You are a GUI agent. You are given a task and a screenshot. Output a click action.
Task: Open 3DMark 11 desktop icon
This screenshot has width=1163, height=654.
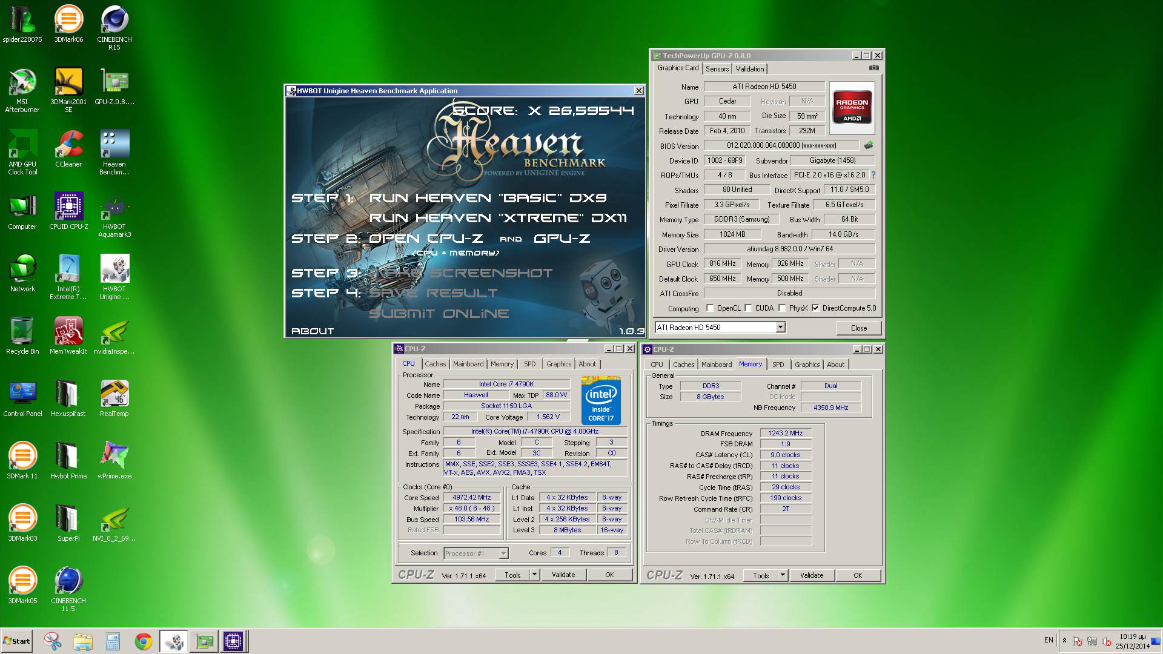22,461
